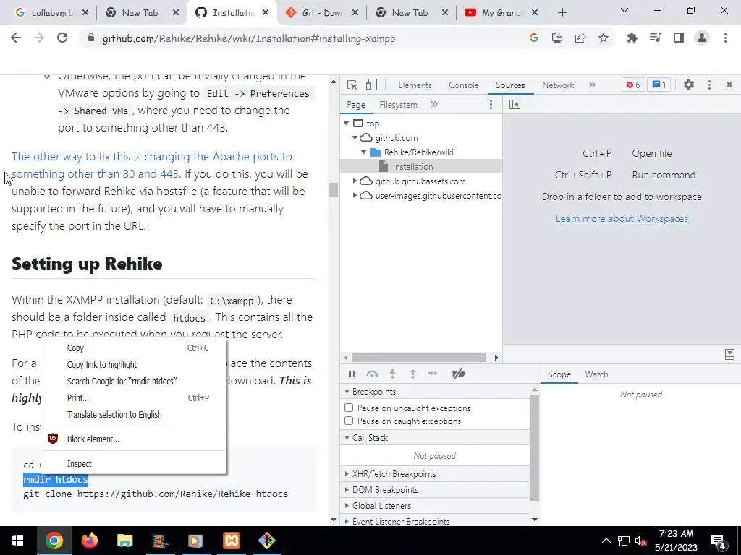Open the navigator pane three-dot menu
This screenshot has width=741, height=555.
point(491,105)
